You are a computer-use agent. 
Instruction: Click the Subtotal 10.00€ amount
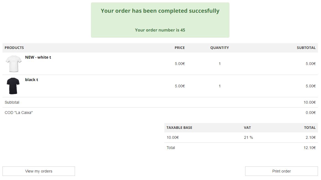click(x=310, y=102)
